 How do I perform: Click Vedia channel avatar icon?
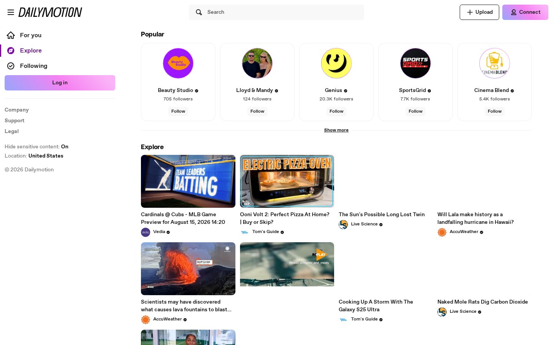click(146, 232)
